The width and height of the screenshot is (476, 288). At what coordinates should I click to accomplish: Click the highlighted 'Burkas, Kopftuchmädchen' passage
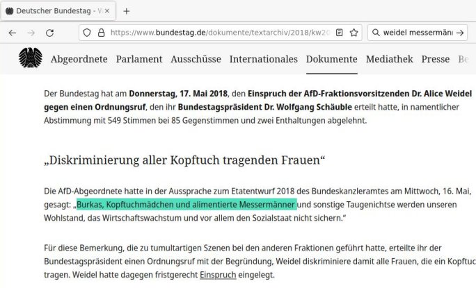tap(187, 205)
